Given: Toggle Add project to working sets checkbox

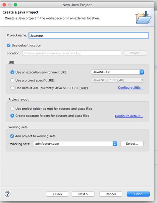Looking at the screenshot, I should point(12,136).
